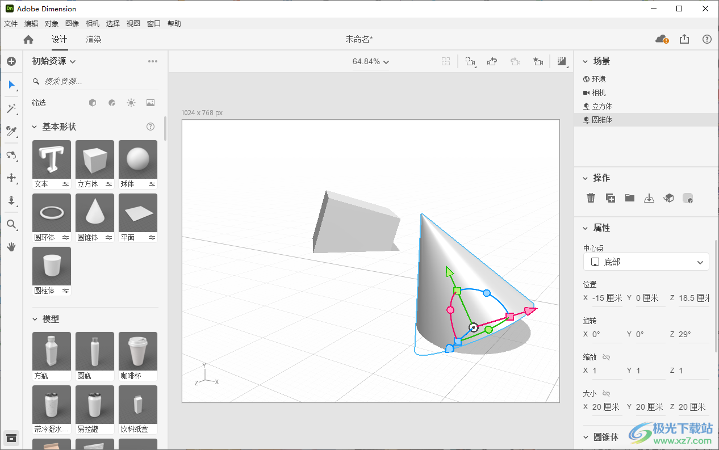Select the Dolly camera tool

click(11, 200)
